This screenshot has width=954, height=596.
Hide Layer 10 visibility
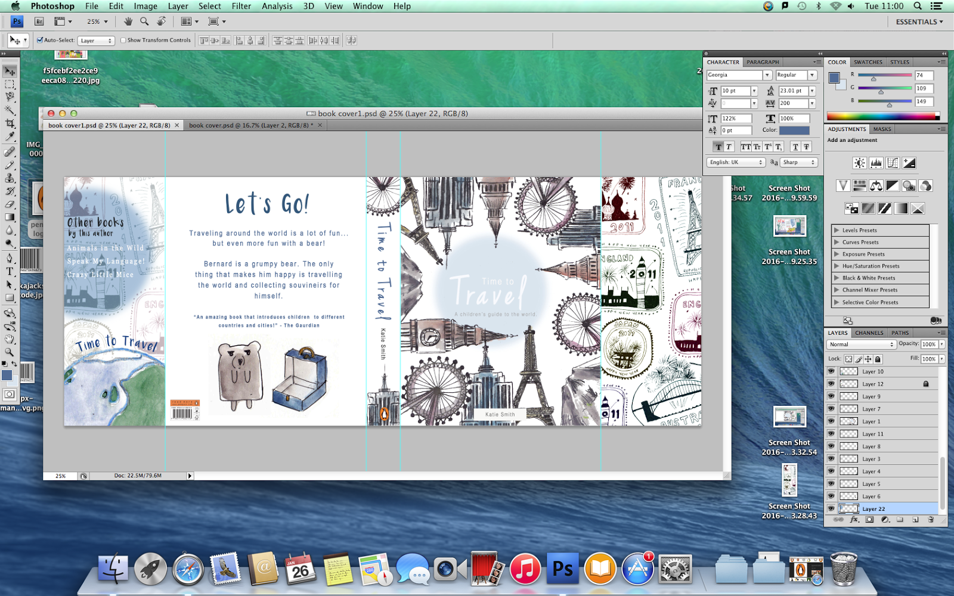tap(831, 371)
